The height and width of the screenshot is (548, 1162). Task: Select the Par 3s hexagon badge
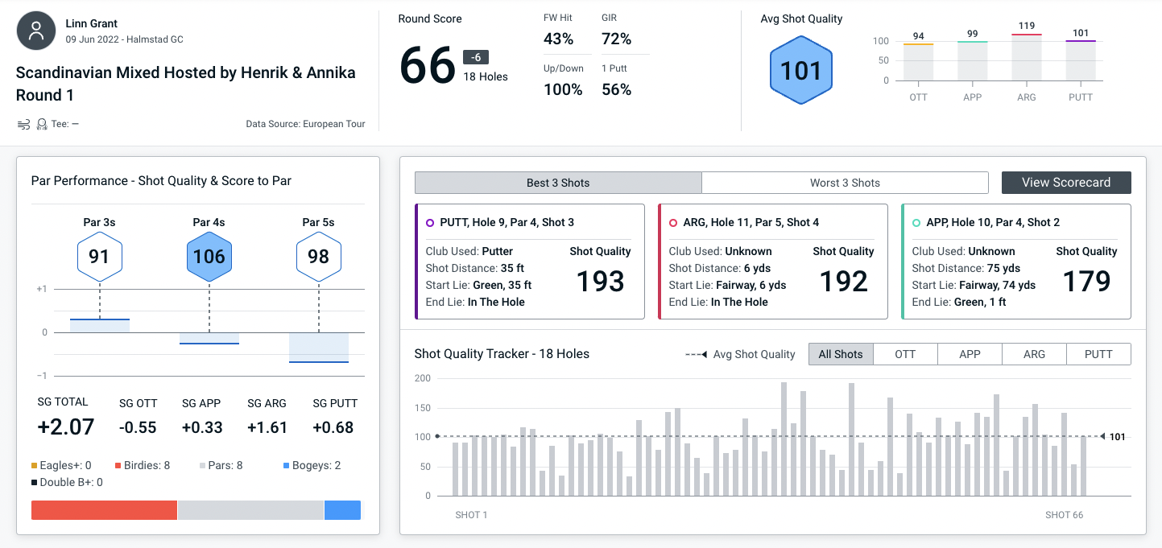coord(99,258)
